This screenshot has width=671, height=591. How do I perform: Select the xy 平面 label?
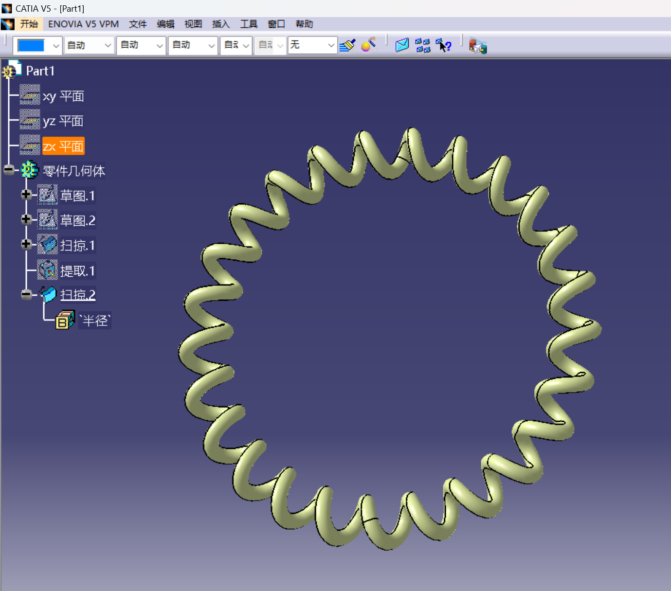click(x=63, y=96)
